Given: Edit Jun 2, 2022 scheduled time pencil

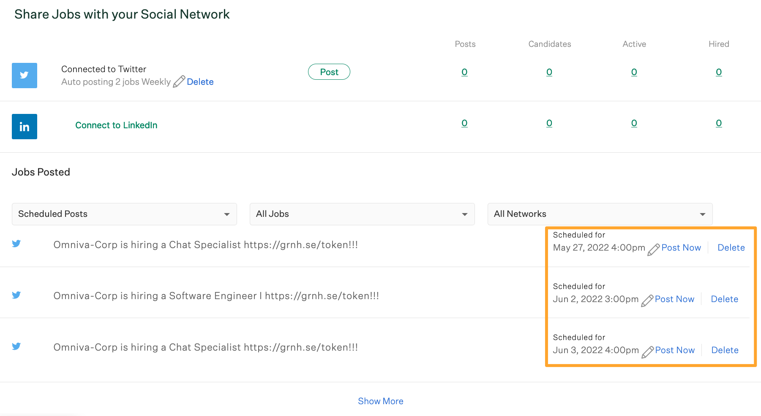Looking at the screenshot, I should click(647, 301).
